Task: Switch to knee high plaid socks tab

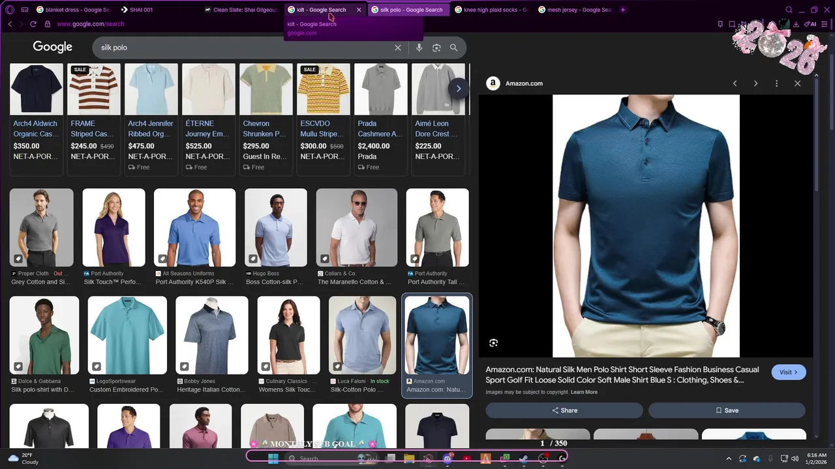Action: (491, 10)
